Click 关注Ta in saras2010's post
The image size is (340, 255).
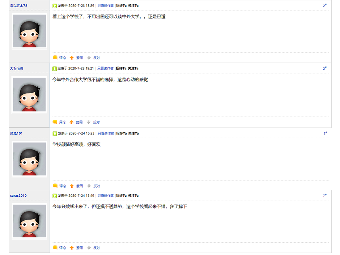point(133,196)
